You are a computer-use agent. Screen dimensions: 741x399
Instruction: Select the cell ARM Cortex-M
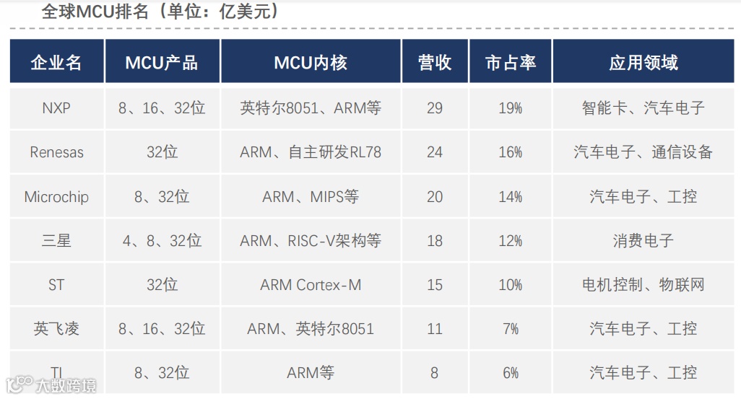coord(311,285)
